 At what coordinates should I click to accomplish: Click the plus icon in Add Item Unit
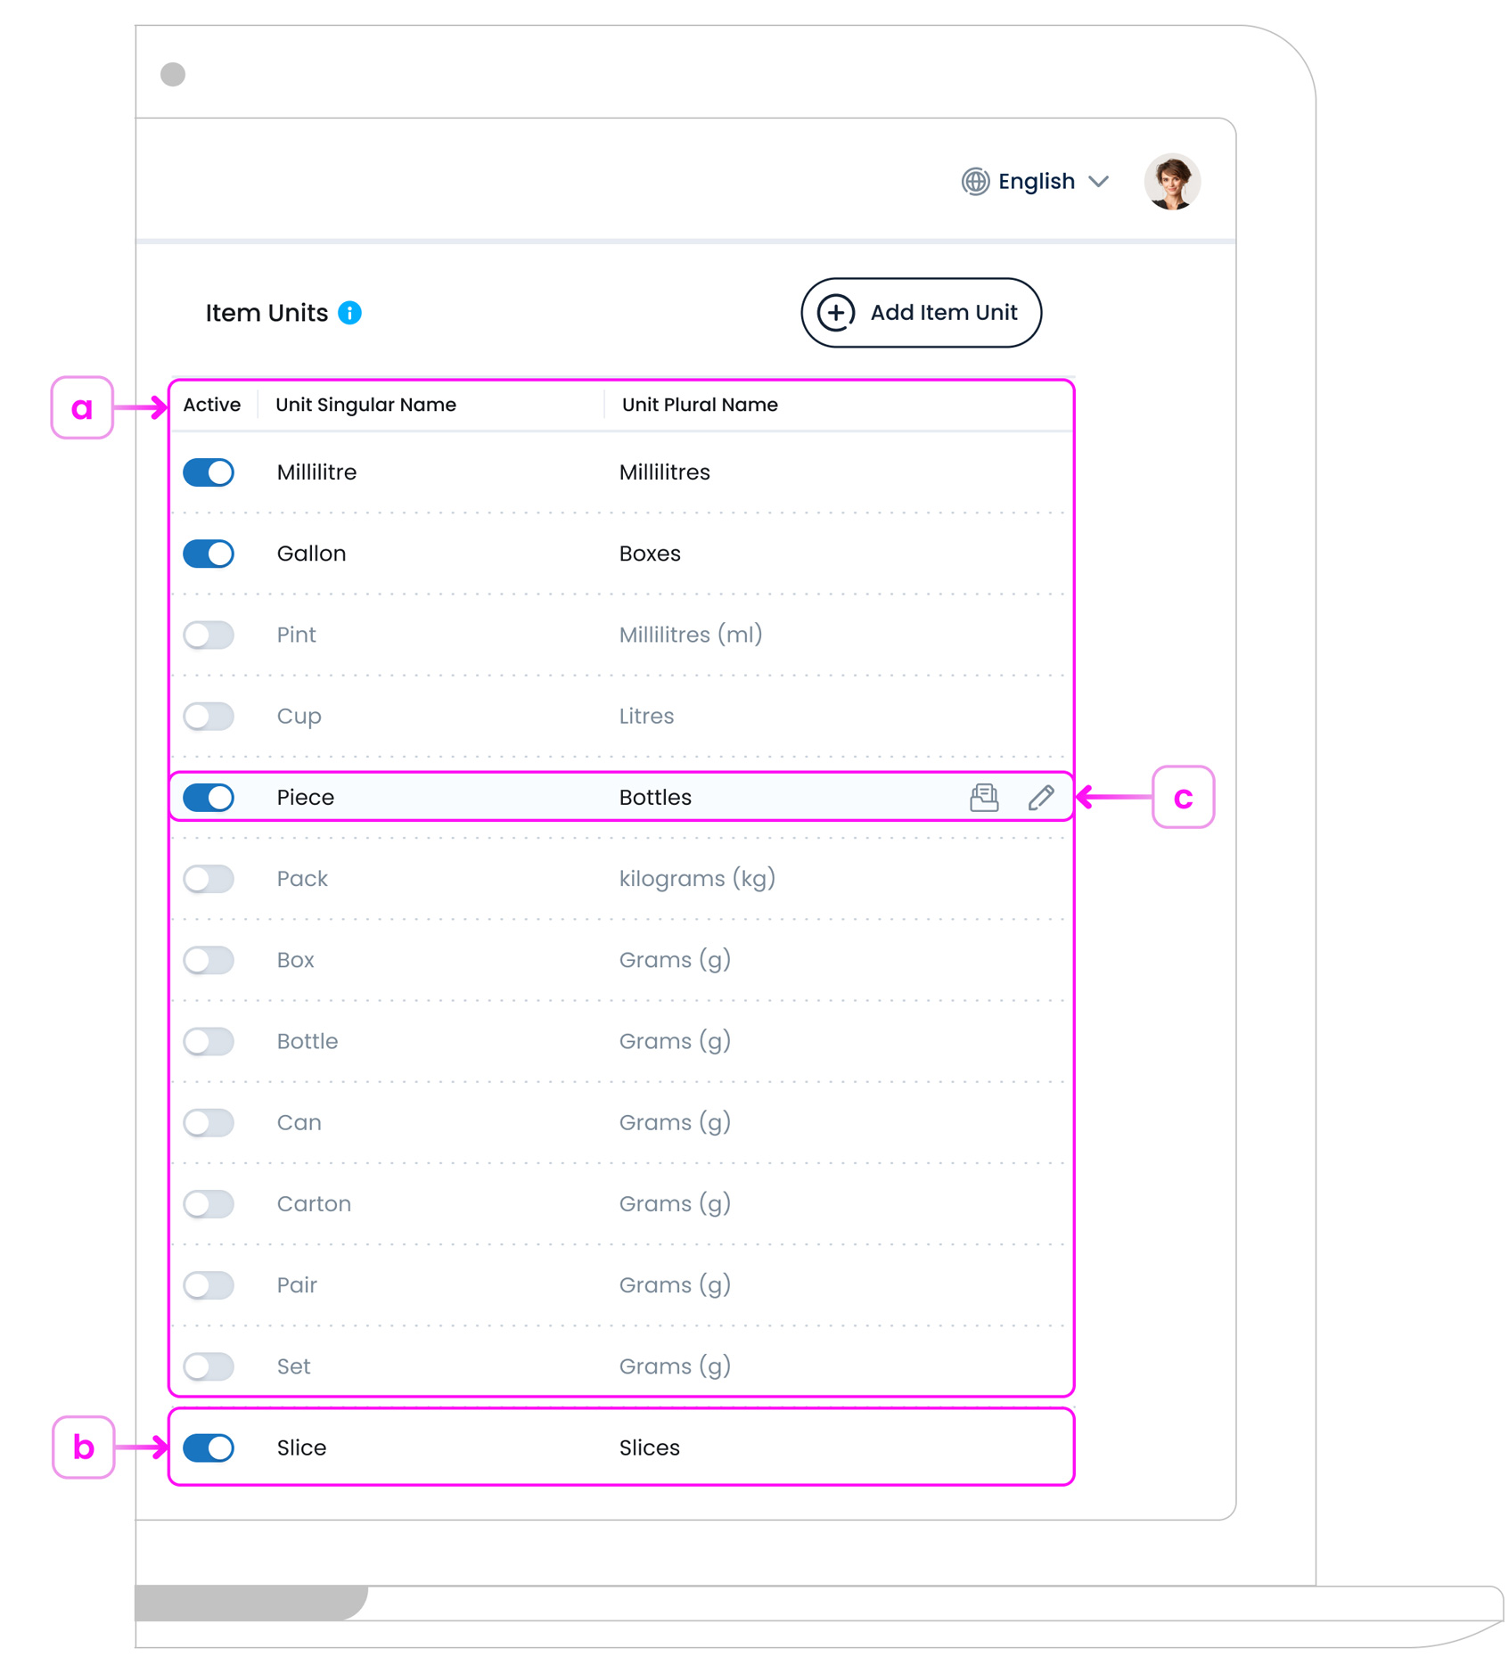[836, 313]
